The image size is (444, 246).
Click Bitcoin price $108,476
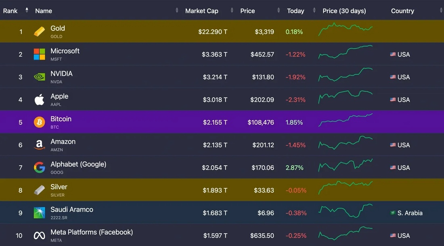pos(261,122)
